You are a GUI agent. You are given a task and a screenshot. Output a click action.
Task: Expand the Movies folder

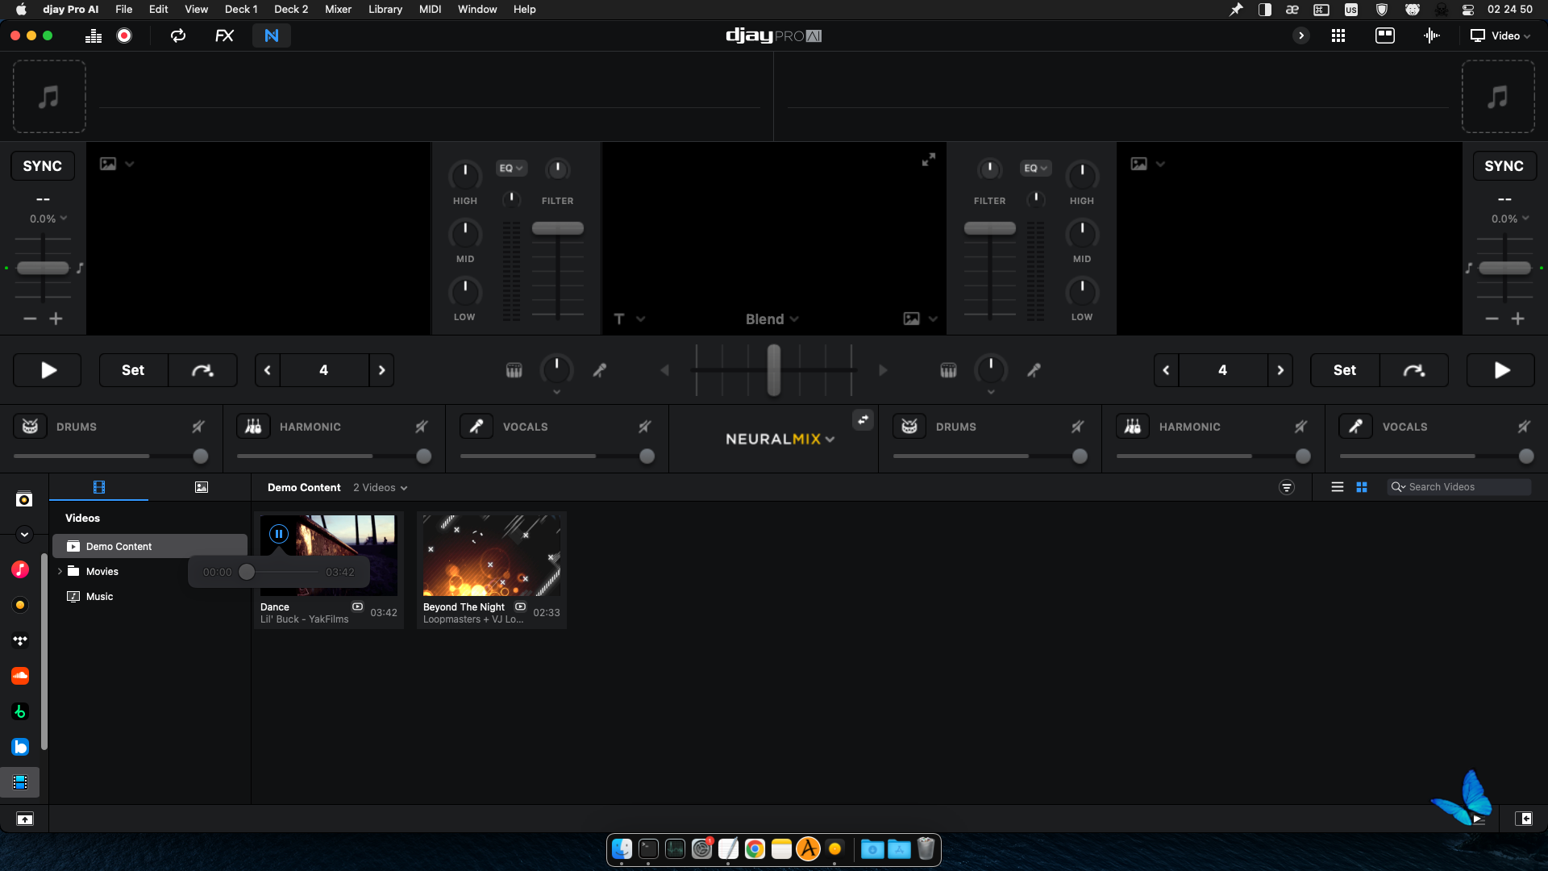[x=60, y=572]
